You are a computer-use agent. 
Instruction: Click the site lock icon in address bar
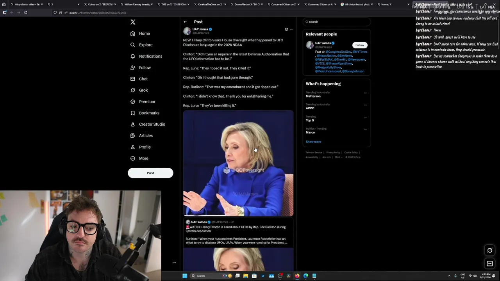pos(61,12)
